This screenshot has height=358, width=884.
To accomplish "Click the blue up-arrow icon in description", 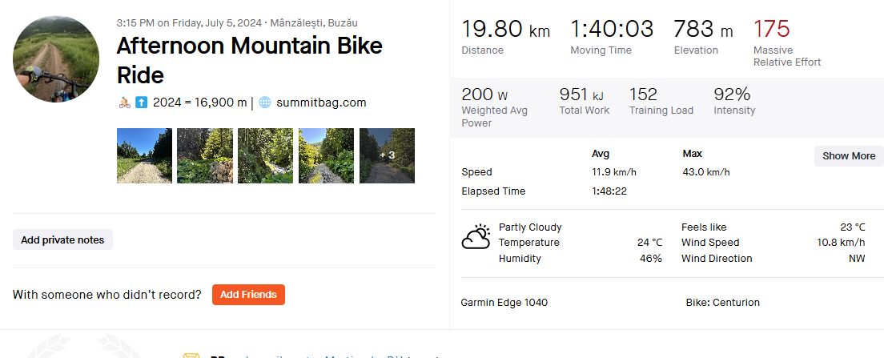I will [x=142, y=103].
